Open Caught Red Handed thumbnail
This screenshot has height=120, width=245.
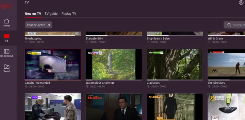pos(53,64)
